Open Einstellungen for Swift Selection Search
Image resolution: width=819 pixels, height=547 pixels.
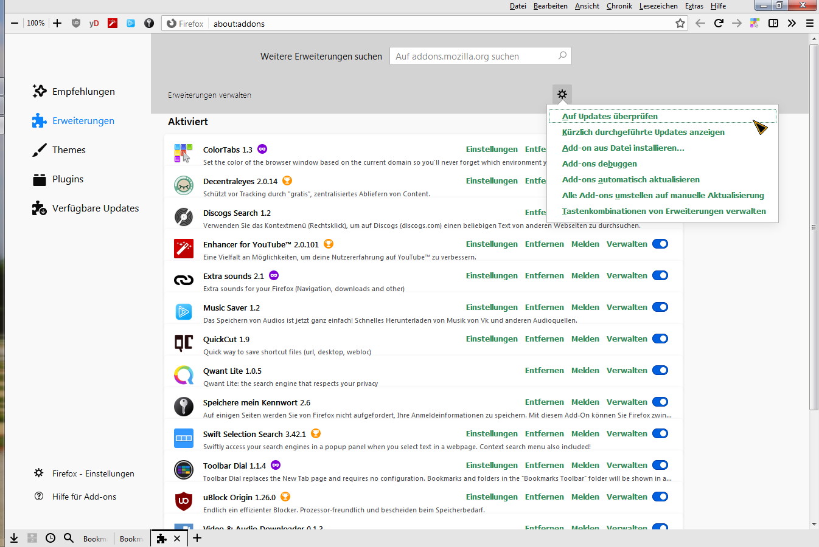(492, 433)
